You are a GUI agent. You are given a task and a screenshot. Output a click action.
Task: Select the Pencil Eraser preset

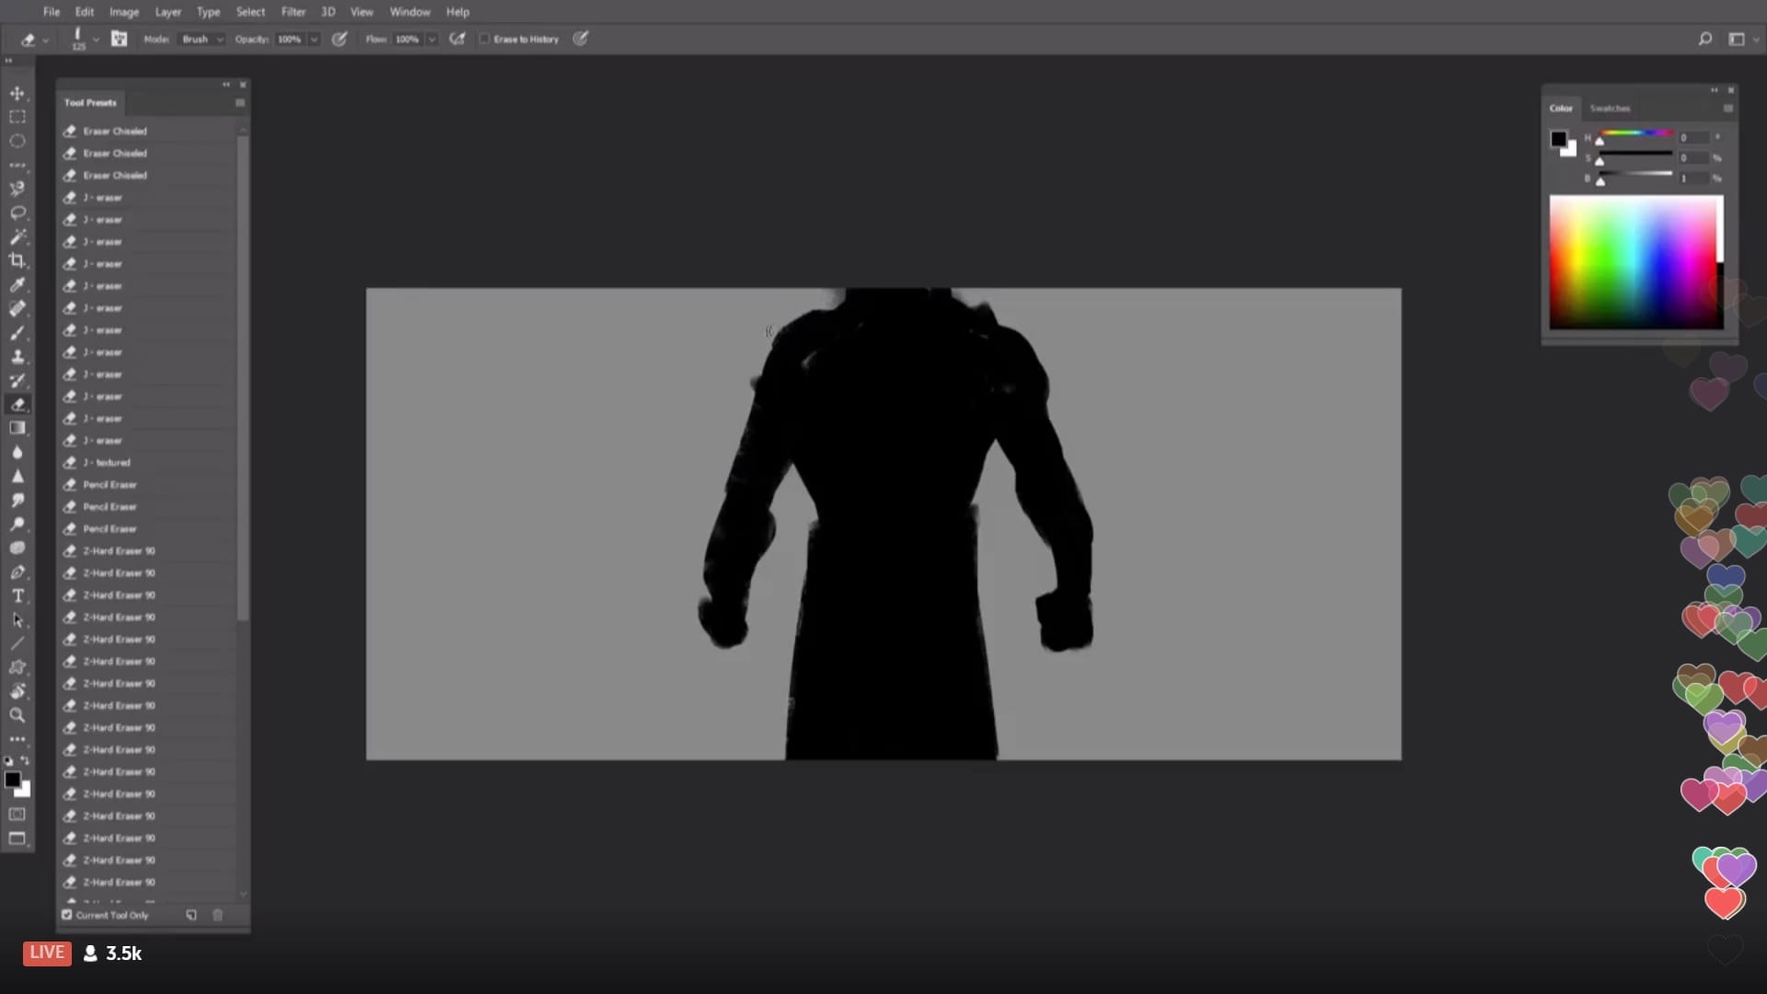(110, 485)
